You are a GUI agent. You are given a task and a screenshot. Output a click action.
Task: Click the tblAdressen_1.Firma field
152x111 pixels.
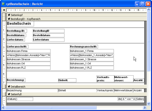pyautogui.click(x=92, y=51)
